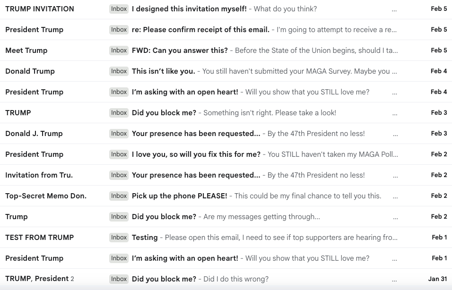
Task: Click the Inbox label beside "This isn't like you."
Action: (x=119, y=71)
